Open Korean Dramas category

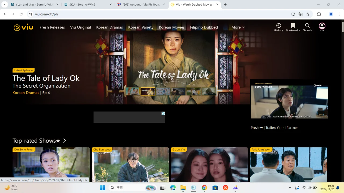pyautogui.click(x=109, y=27)
